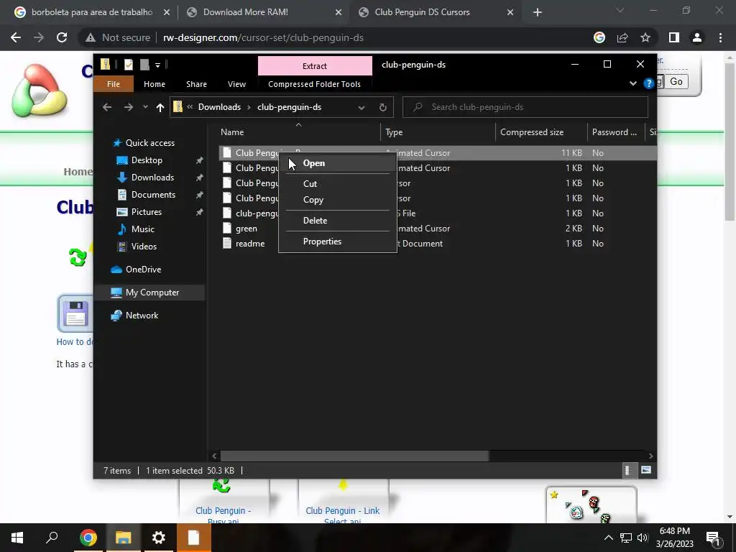Close the Download More RAM! tab
Viewport: 736px width, 552px height.
tap(339, 13)
